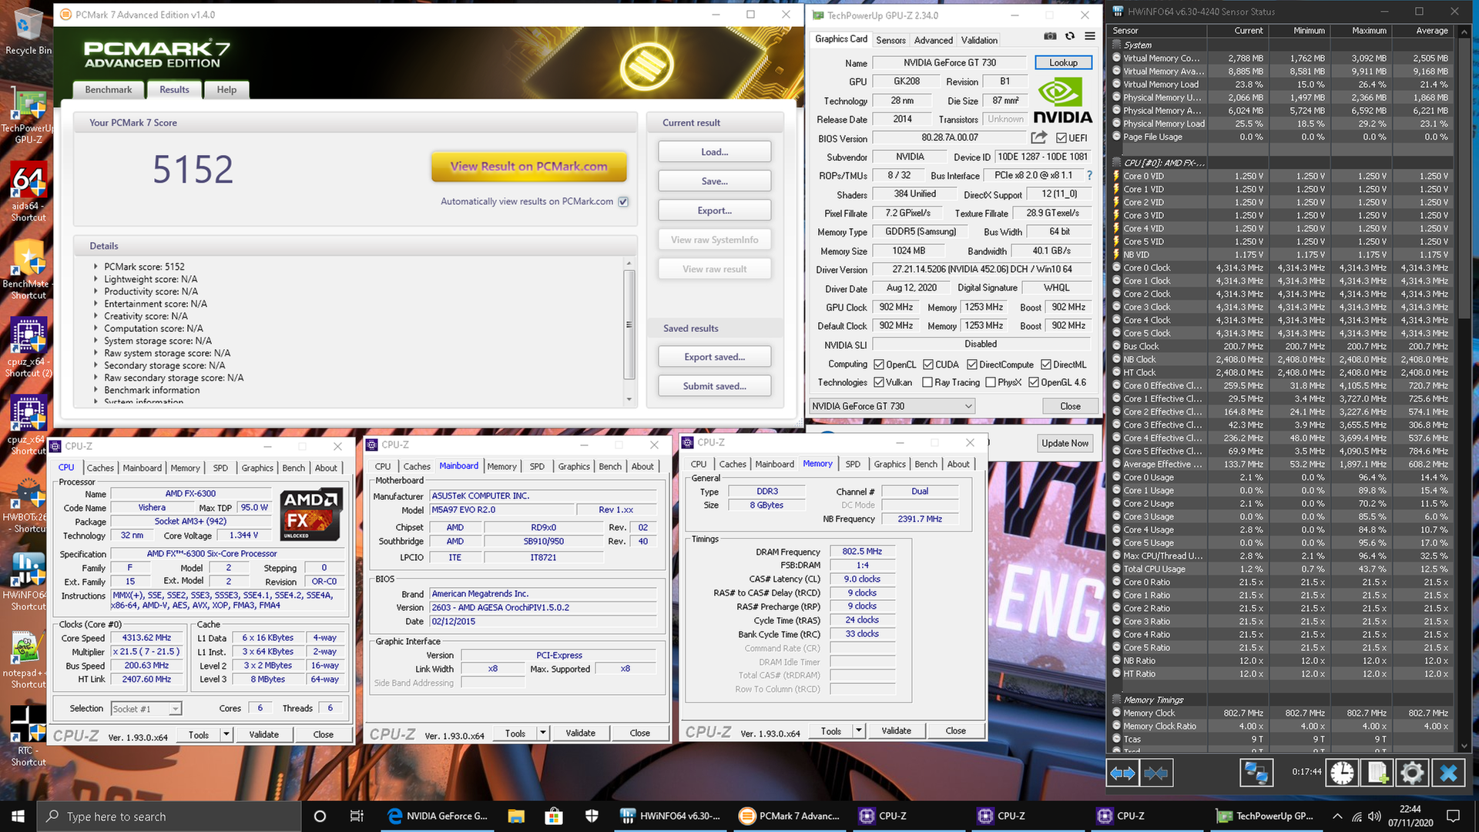The width and height of the screenshot is (1479, 832).
Task: Switch to GPU-Z Advanced tab
Action: pos(934,40)
